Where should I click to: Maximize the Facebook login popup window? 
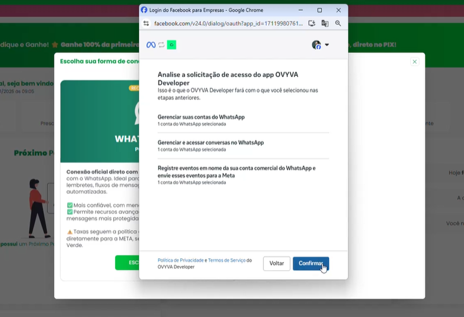[x=319, y=10]
